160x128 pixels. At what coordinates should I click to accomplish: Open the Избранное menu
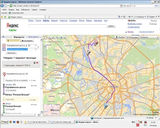(x=25, y=10)
